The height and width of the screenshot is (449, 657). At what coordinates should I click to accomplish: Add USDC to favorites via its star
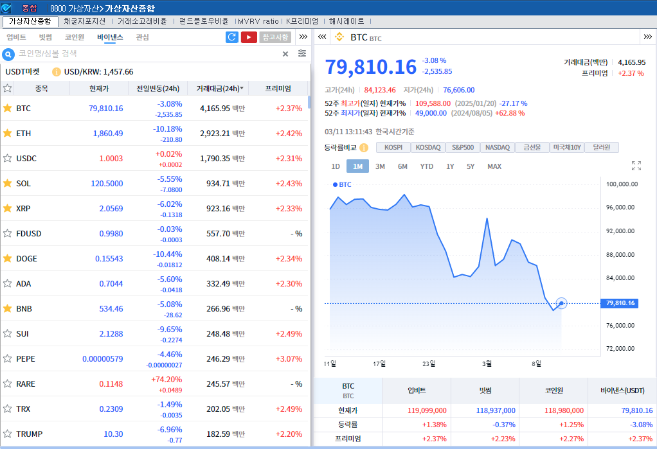(x=8, y=158)
